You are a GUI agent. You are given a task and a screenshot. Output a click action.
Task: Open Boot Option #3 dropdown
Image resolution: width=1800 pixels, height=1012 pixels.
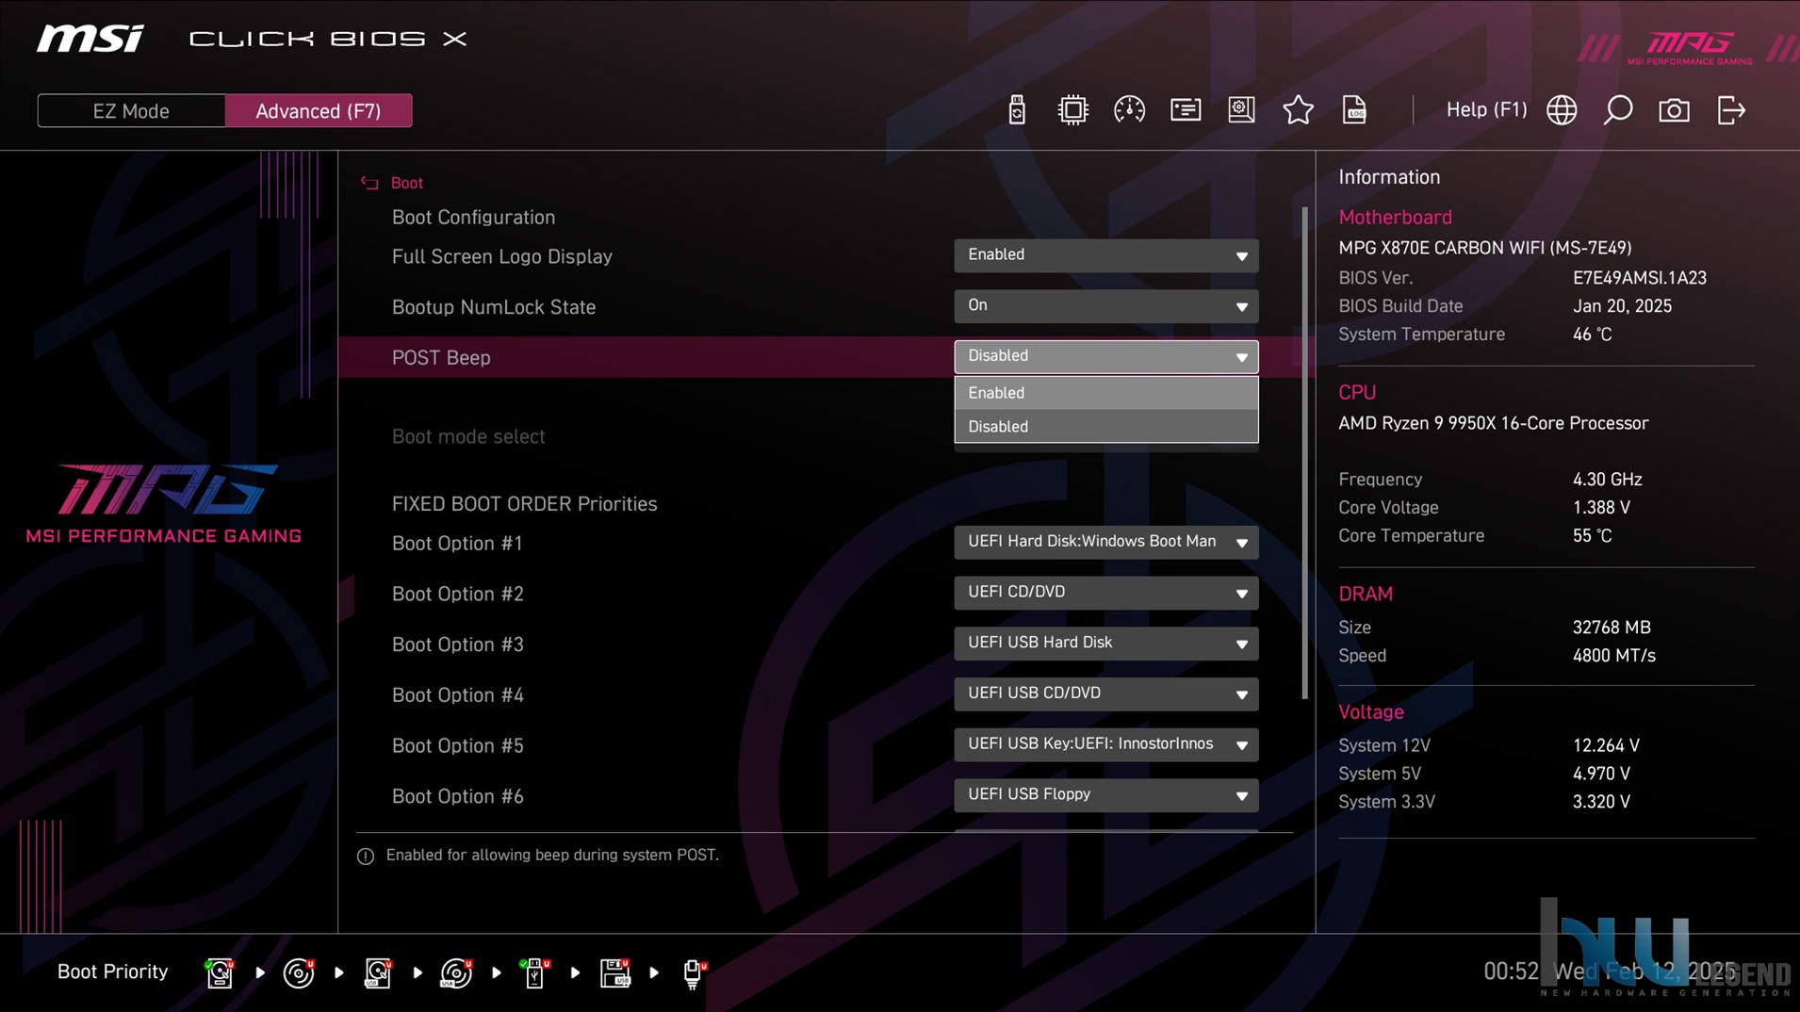pyautogui.click(x=1105, y=644)
